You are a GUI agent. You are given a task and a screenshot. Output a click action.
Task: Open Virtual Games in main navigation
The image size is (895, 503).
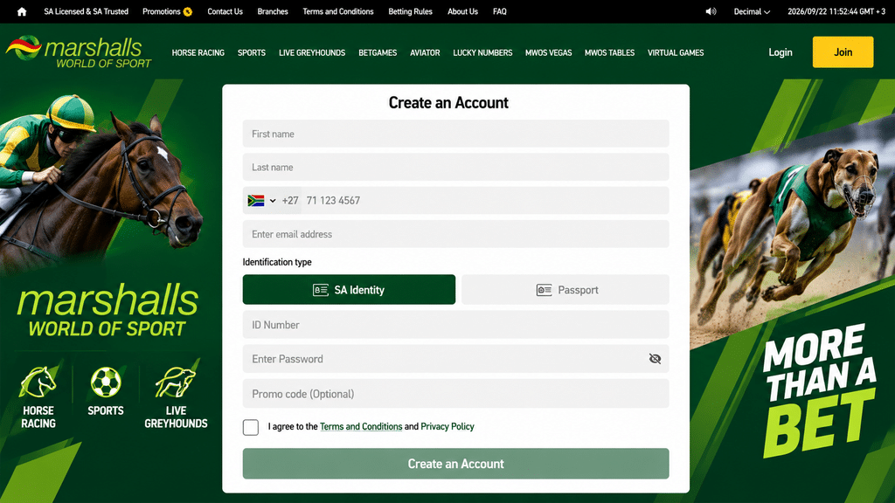[x=676, y=52]
